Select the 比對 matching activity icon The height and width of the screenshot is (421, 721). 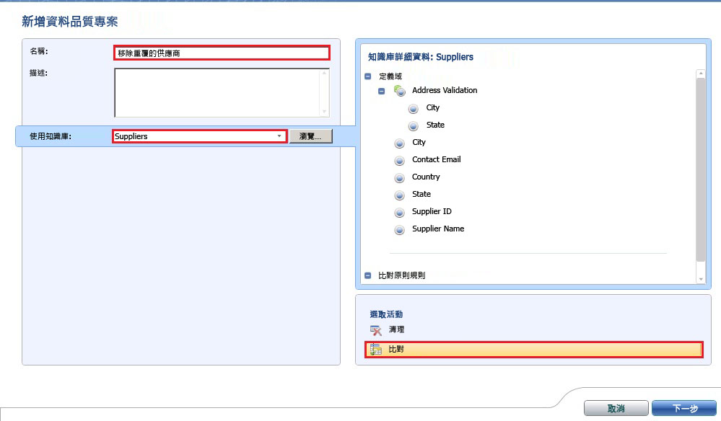375,349
